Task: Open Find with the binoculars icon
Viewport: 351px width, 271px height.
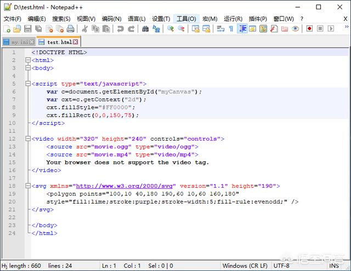Action: coord(145,29)
